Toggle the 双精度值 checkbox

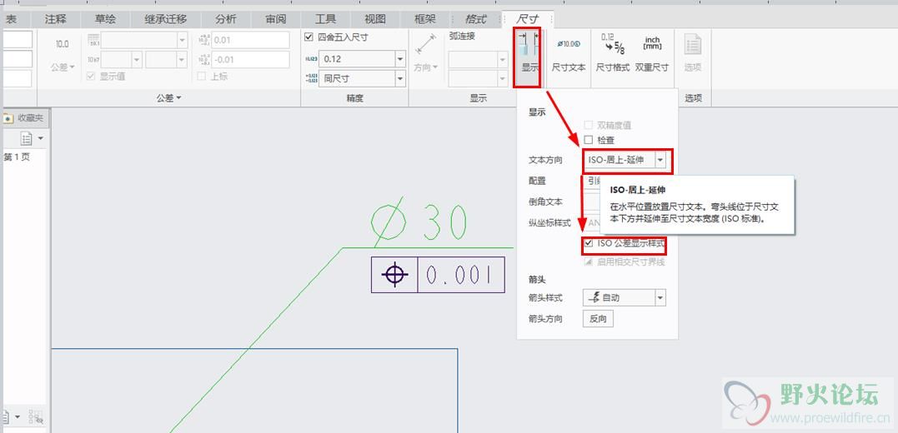(x=588, y=125)
